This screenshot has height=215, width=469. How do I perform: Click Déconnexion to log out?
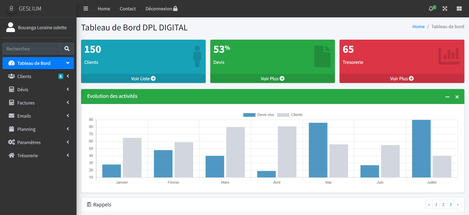161,9
